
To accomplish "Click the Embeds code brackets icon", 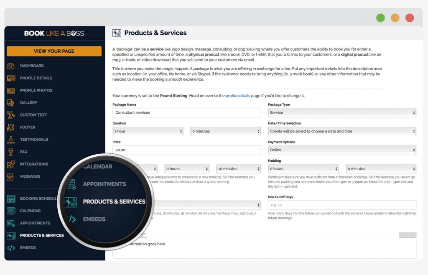I will (11, 248).
